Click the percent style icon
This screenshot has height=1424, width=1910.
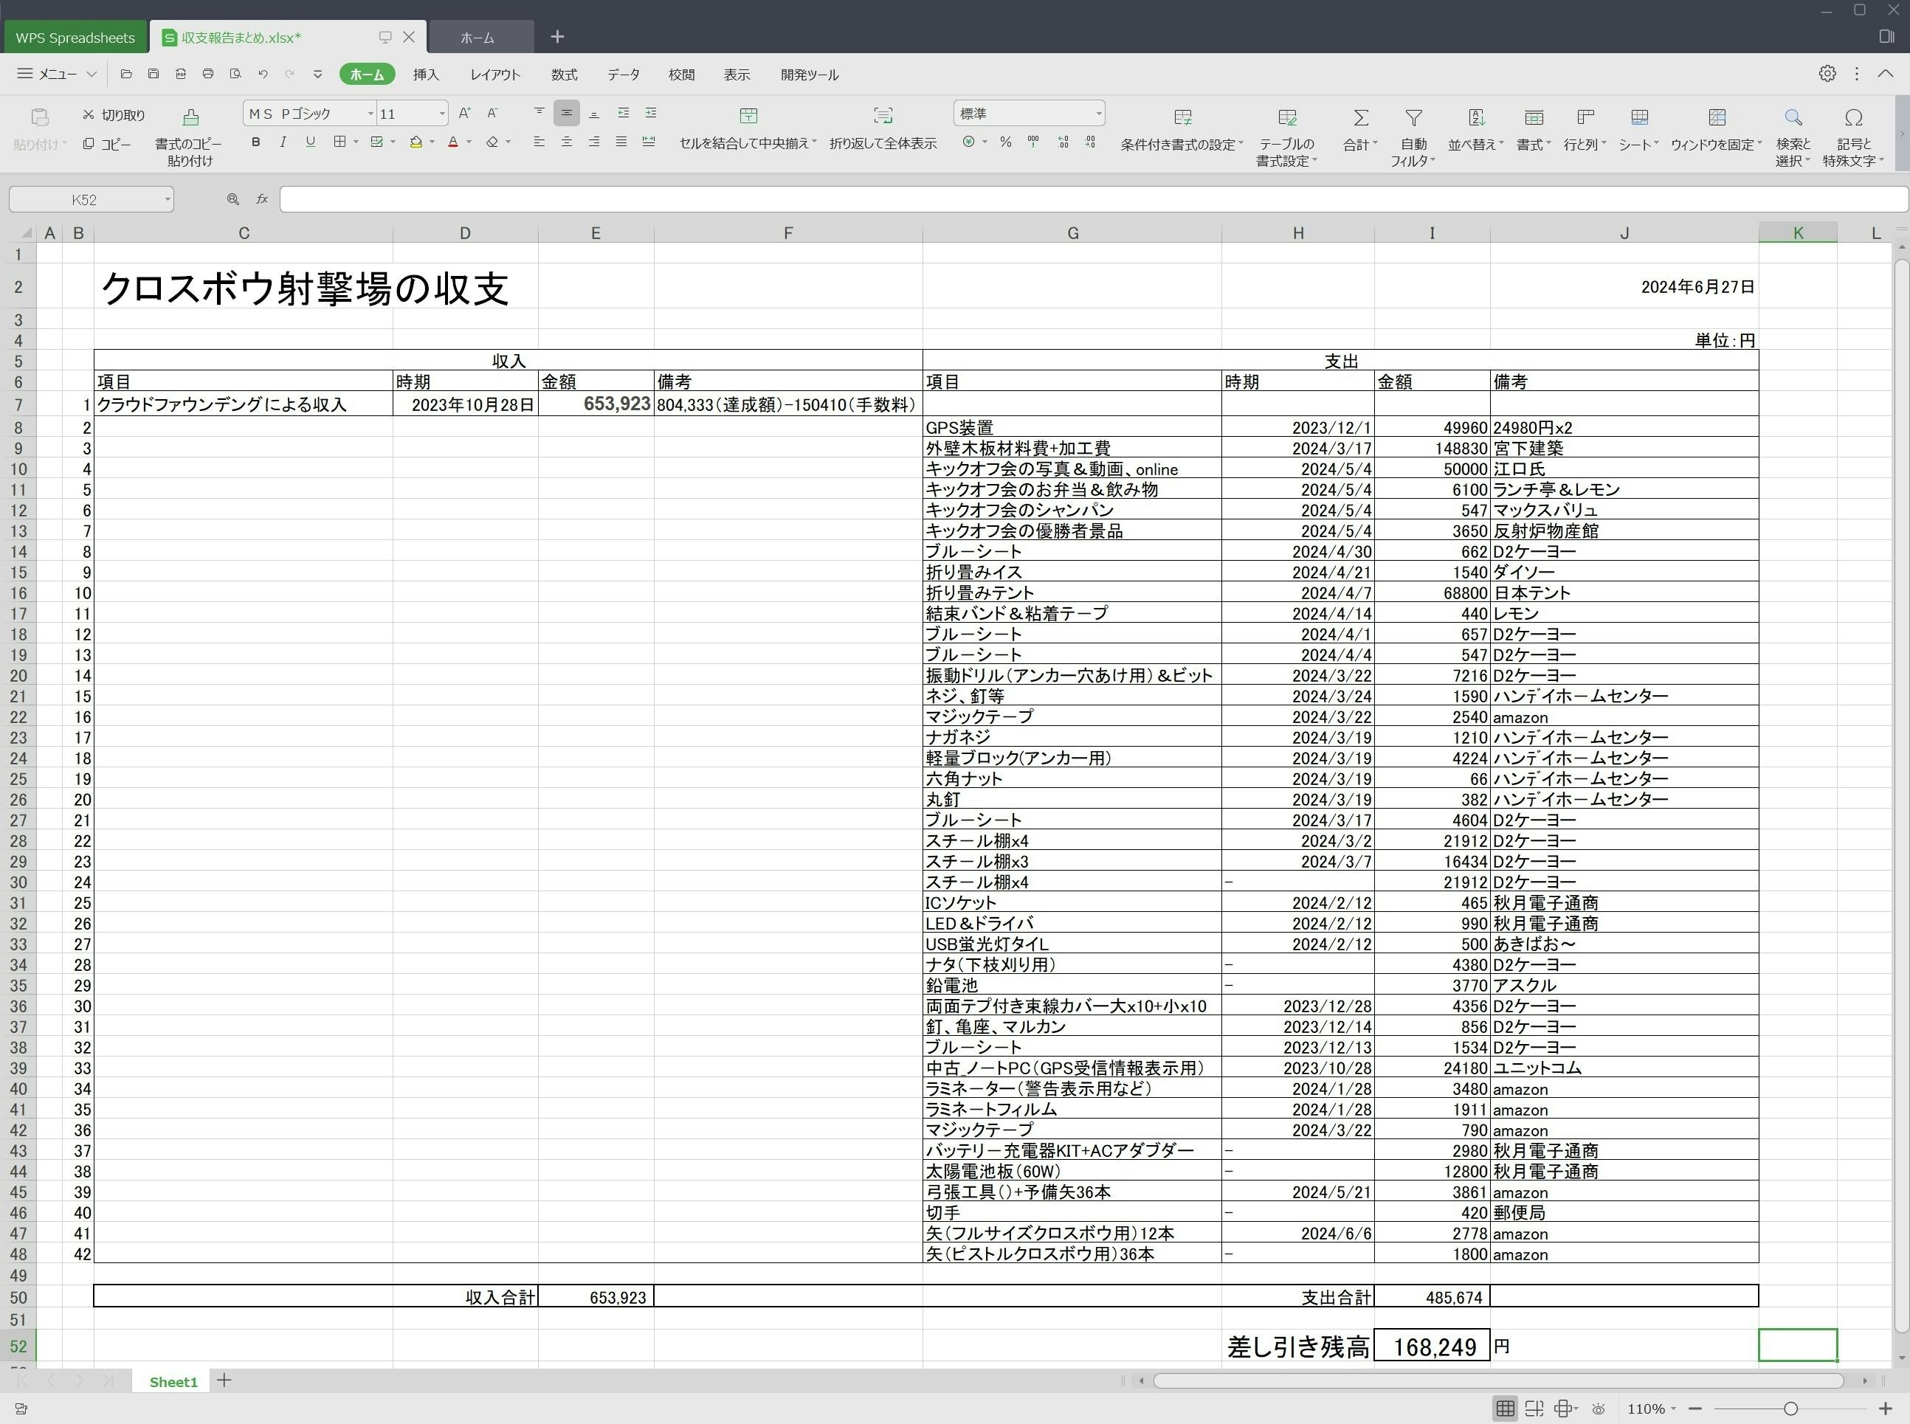pyautogui.click(x=1005, y=142)
